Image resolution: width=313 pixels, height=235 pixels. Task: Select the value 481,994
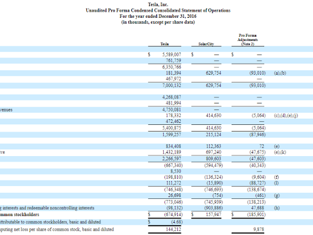pyautogui.click(x=174, y=103)
